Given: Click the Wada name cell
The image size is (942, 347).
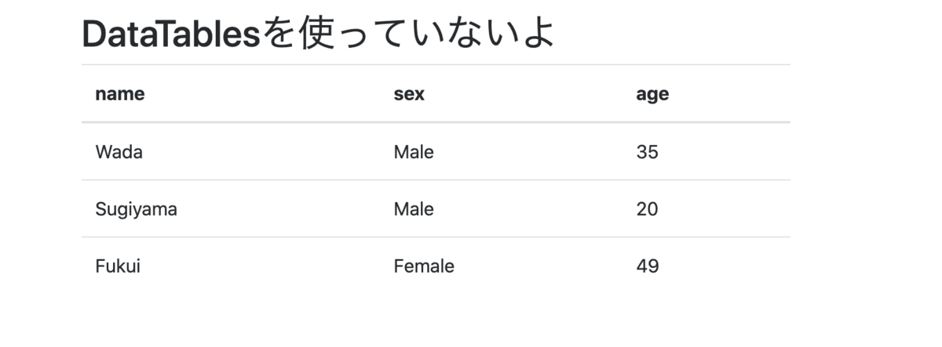Looking at the screenshot, I should point(119,152).
